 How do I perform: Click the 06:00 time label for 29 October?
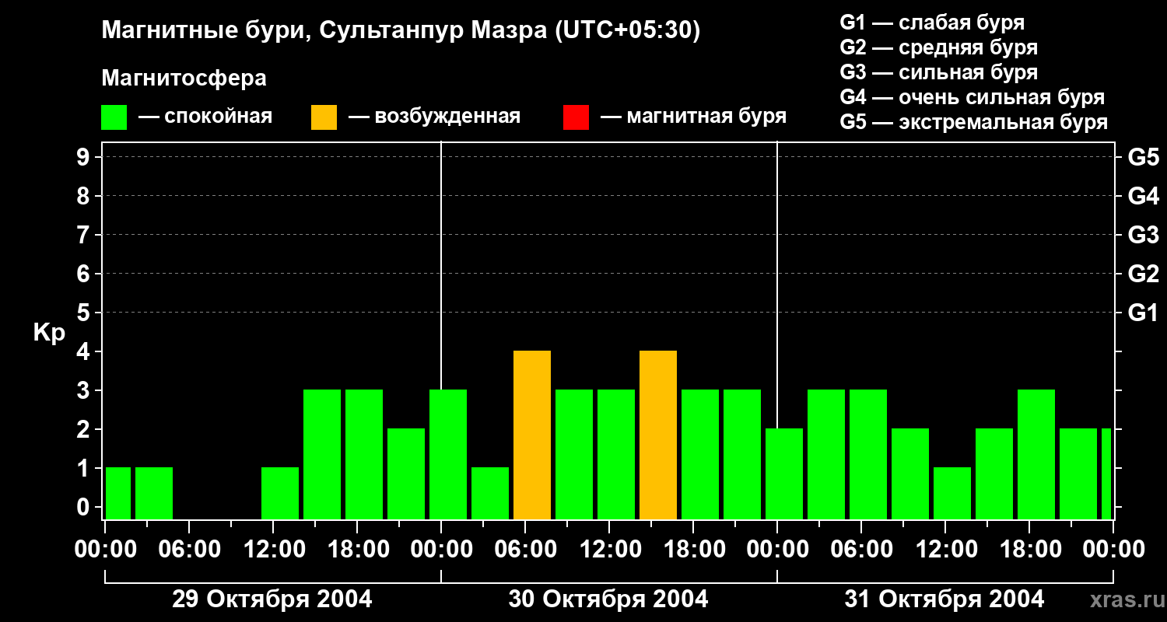pyautogui.click(x=190, y=550)
